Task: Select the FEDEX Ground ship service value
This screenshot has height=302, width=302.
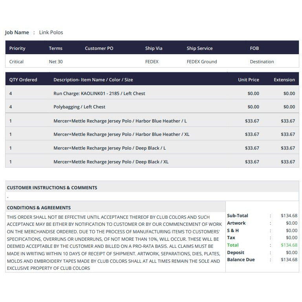Action: [202, 62]
